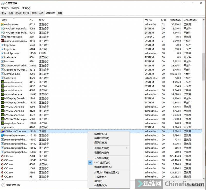Viewport: 206px width, 190px height.
Task: Click the explorer.exe folder icon
Action: tap(2, 24)
